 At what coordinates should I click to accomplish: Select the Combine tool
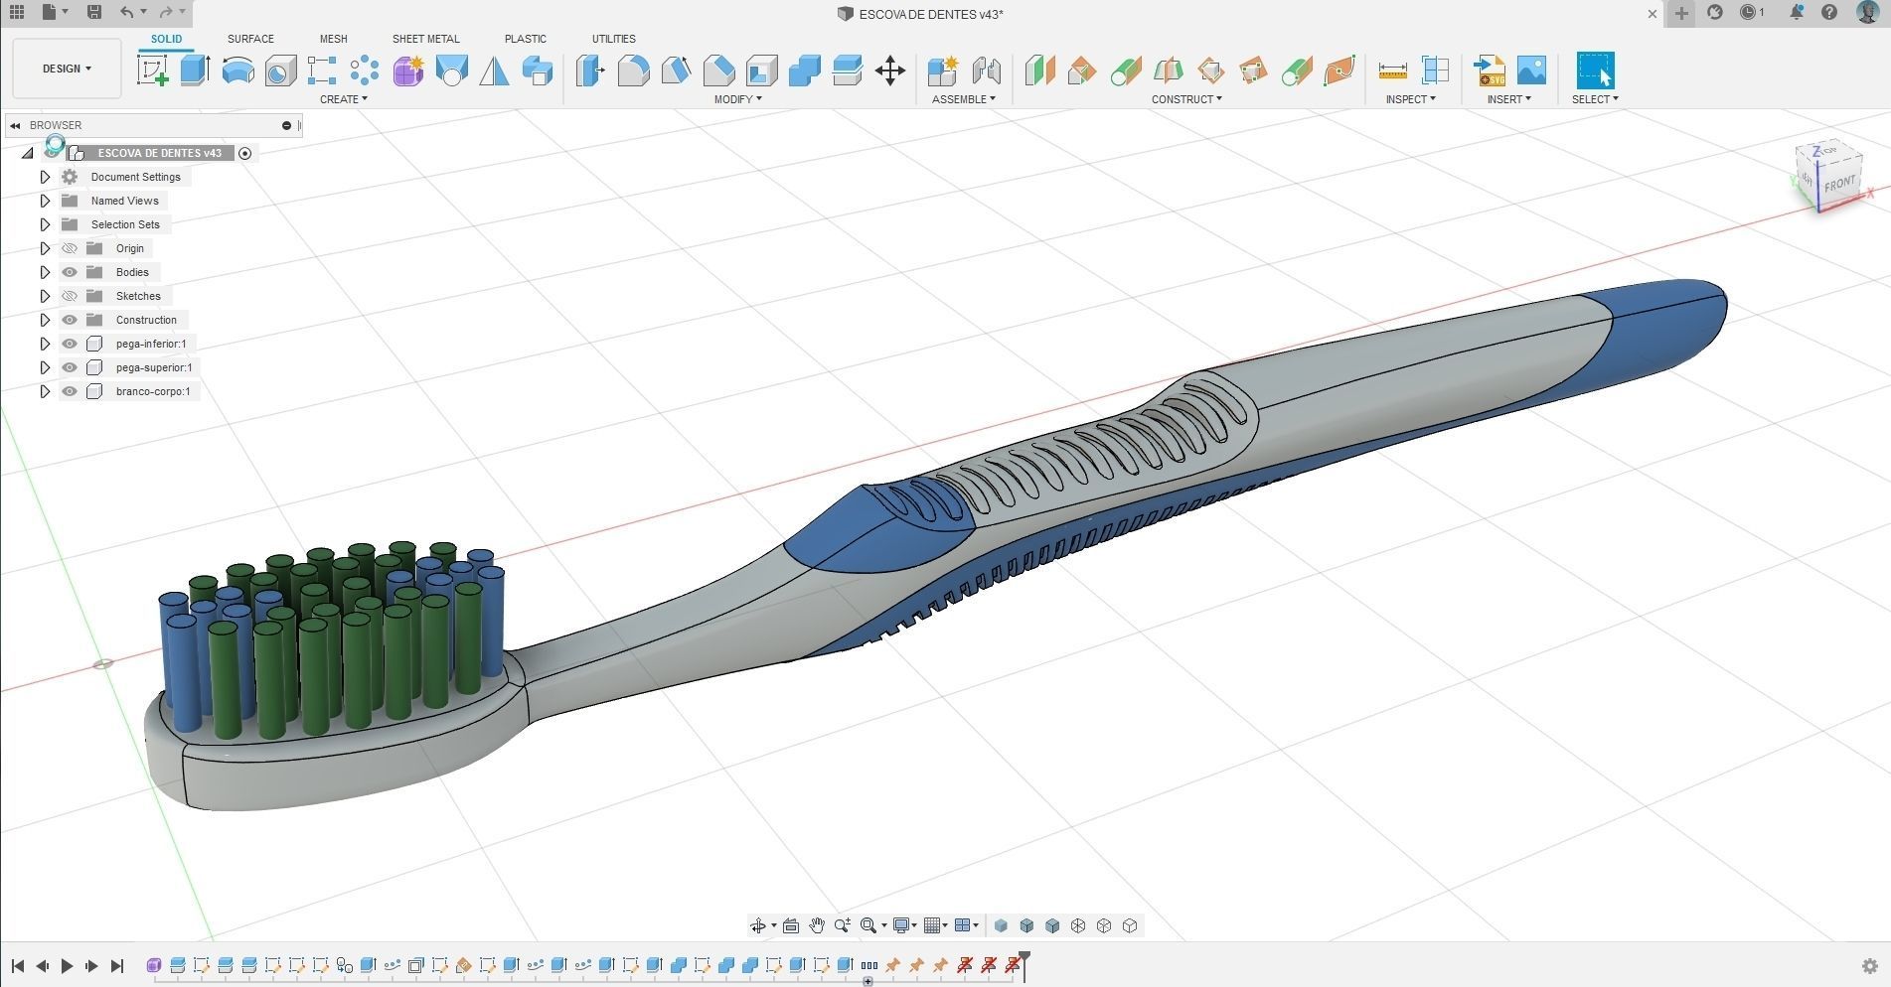pos(804,70)
